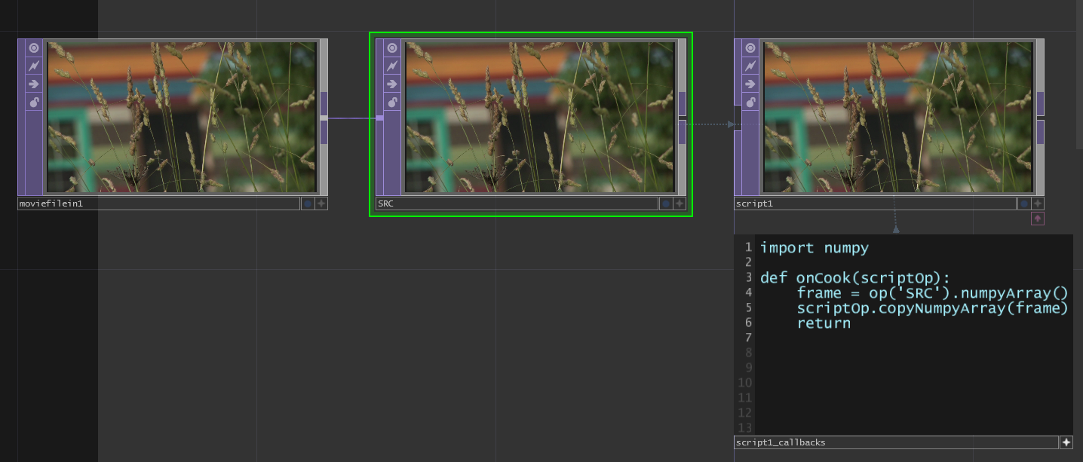Image resolution: width=1083 pixels, height=462 pixels.
Task: Enable the lock flag on SRC node
Action: click(392, 102)
